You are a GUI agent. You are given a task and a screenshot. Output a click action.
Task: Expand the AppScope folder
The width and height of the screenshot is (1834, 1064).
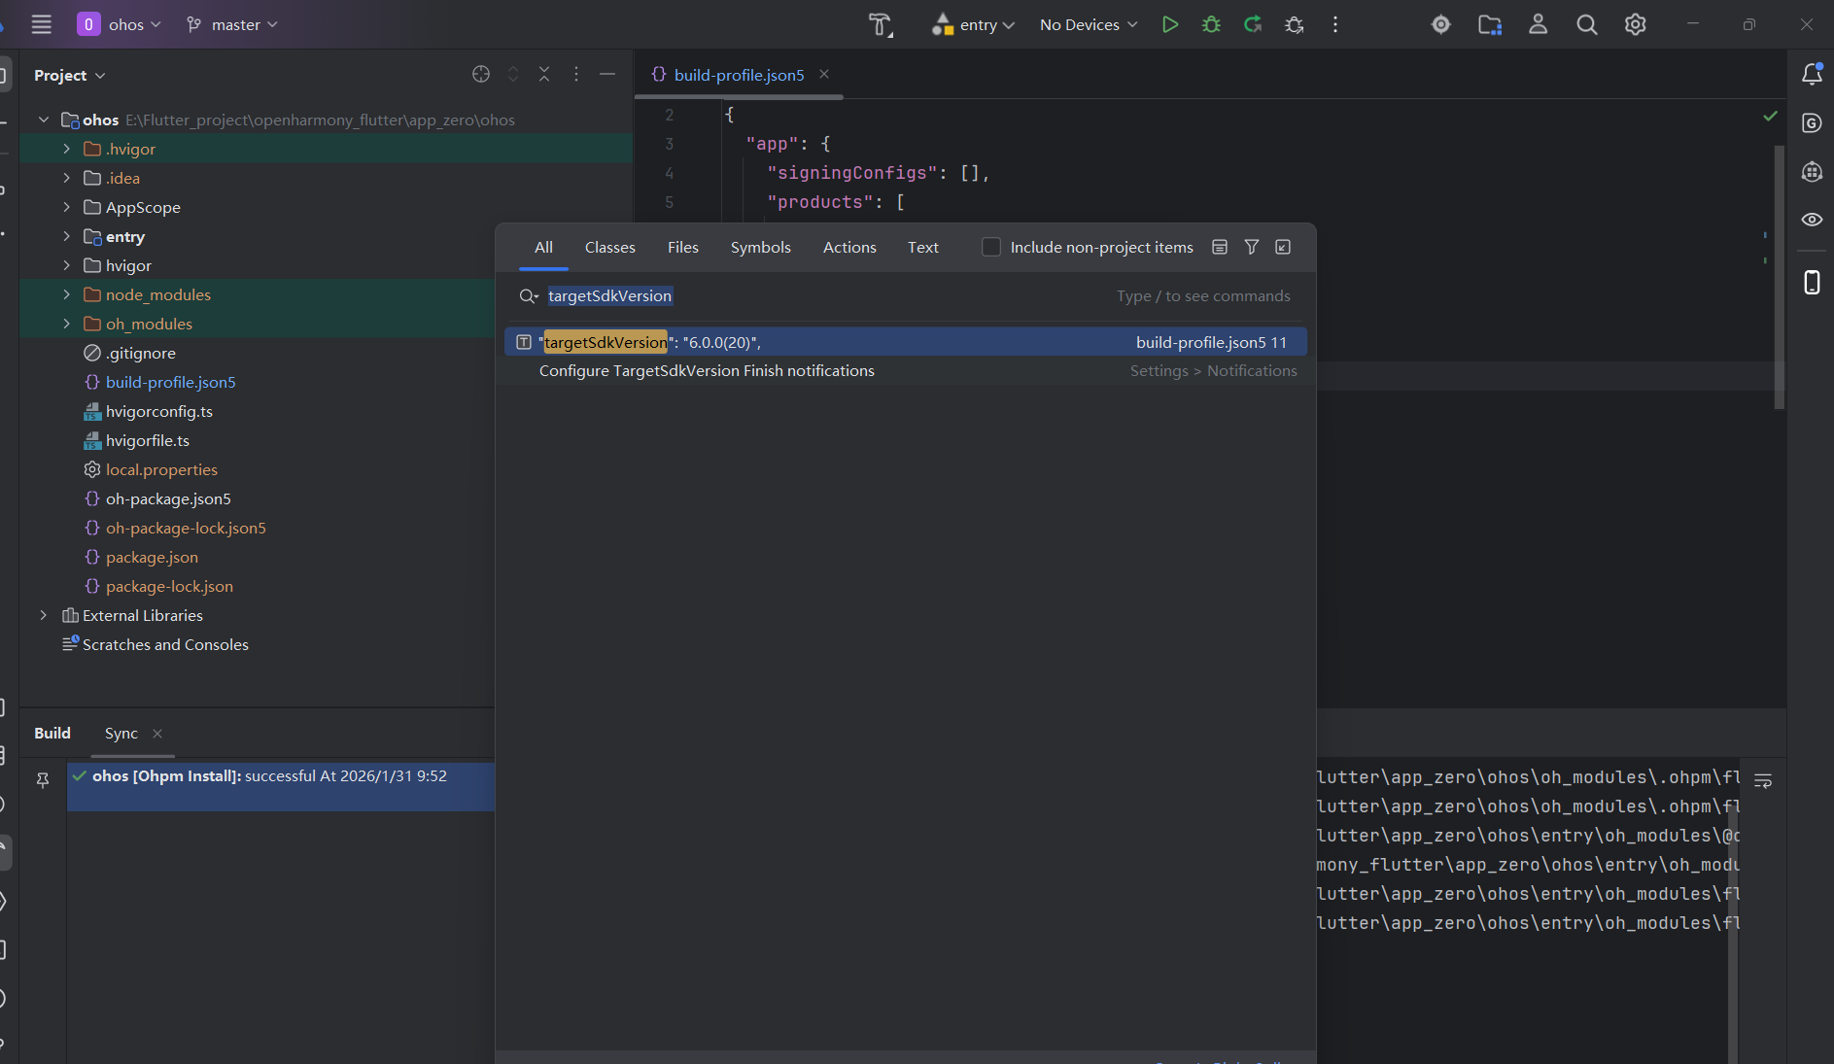point(66,207)
